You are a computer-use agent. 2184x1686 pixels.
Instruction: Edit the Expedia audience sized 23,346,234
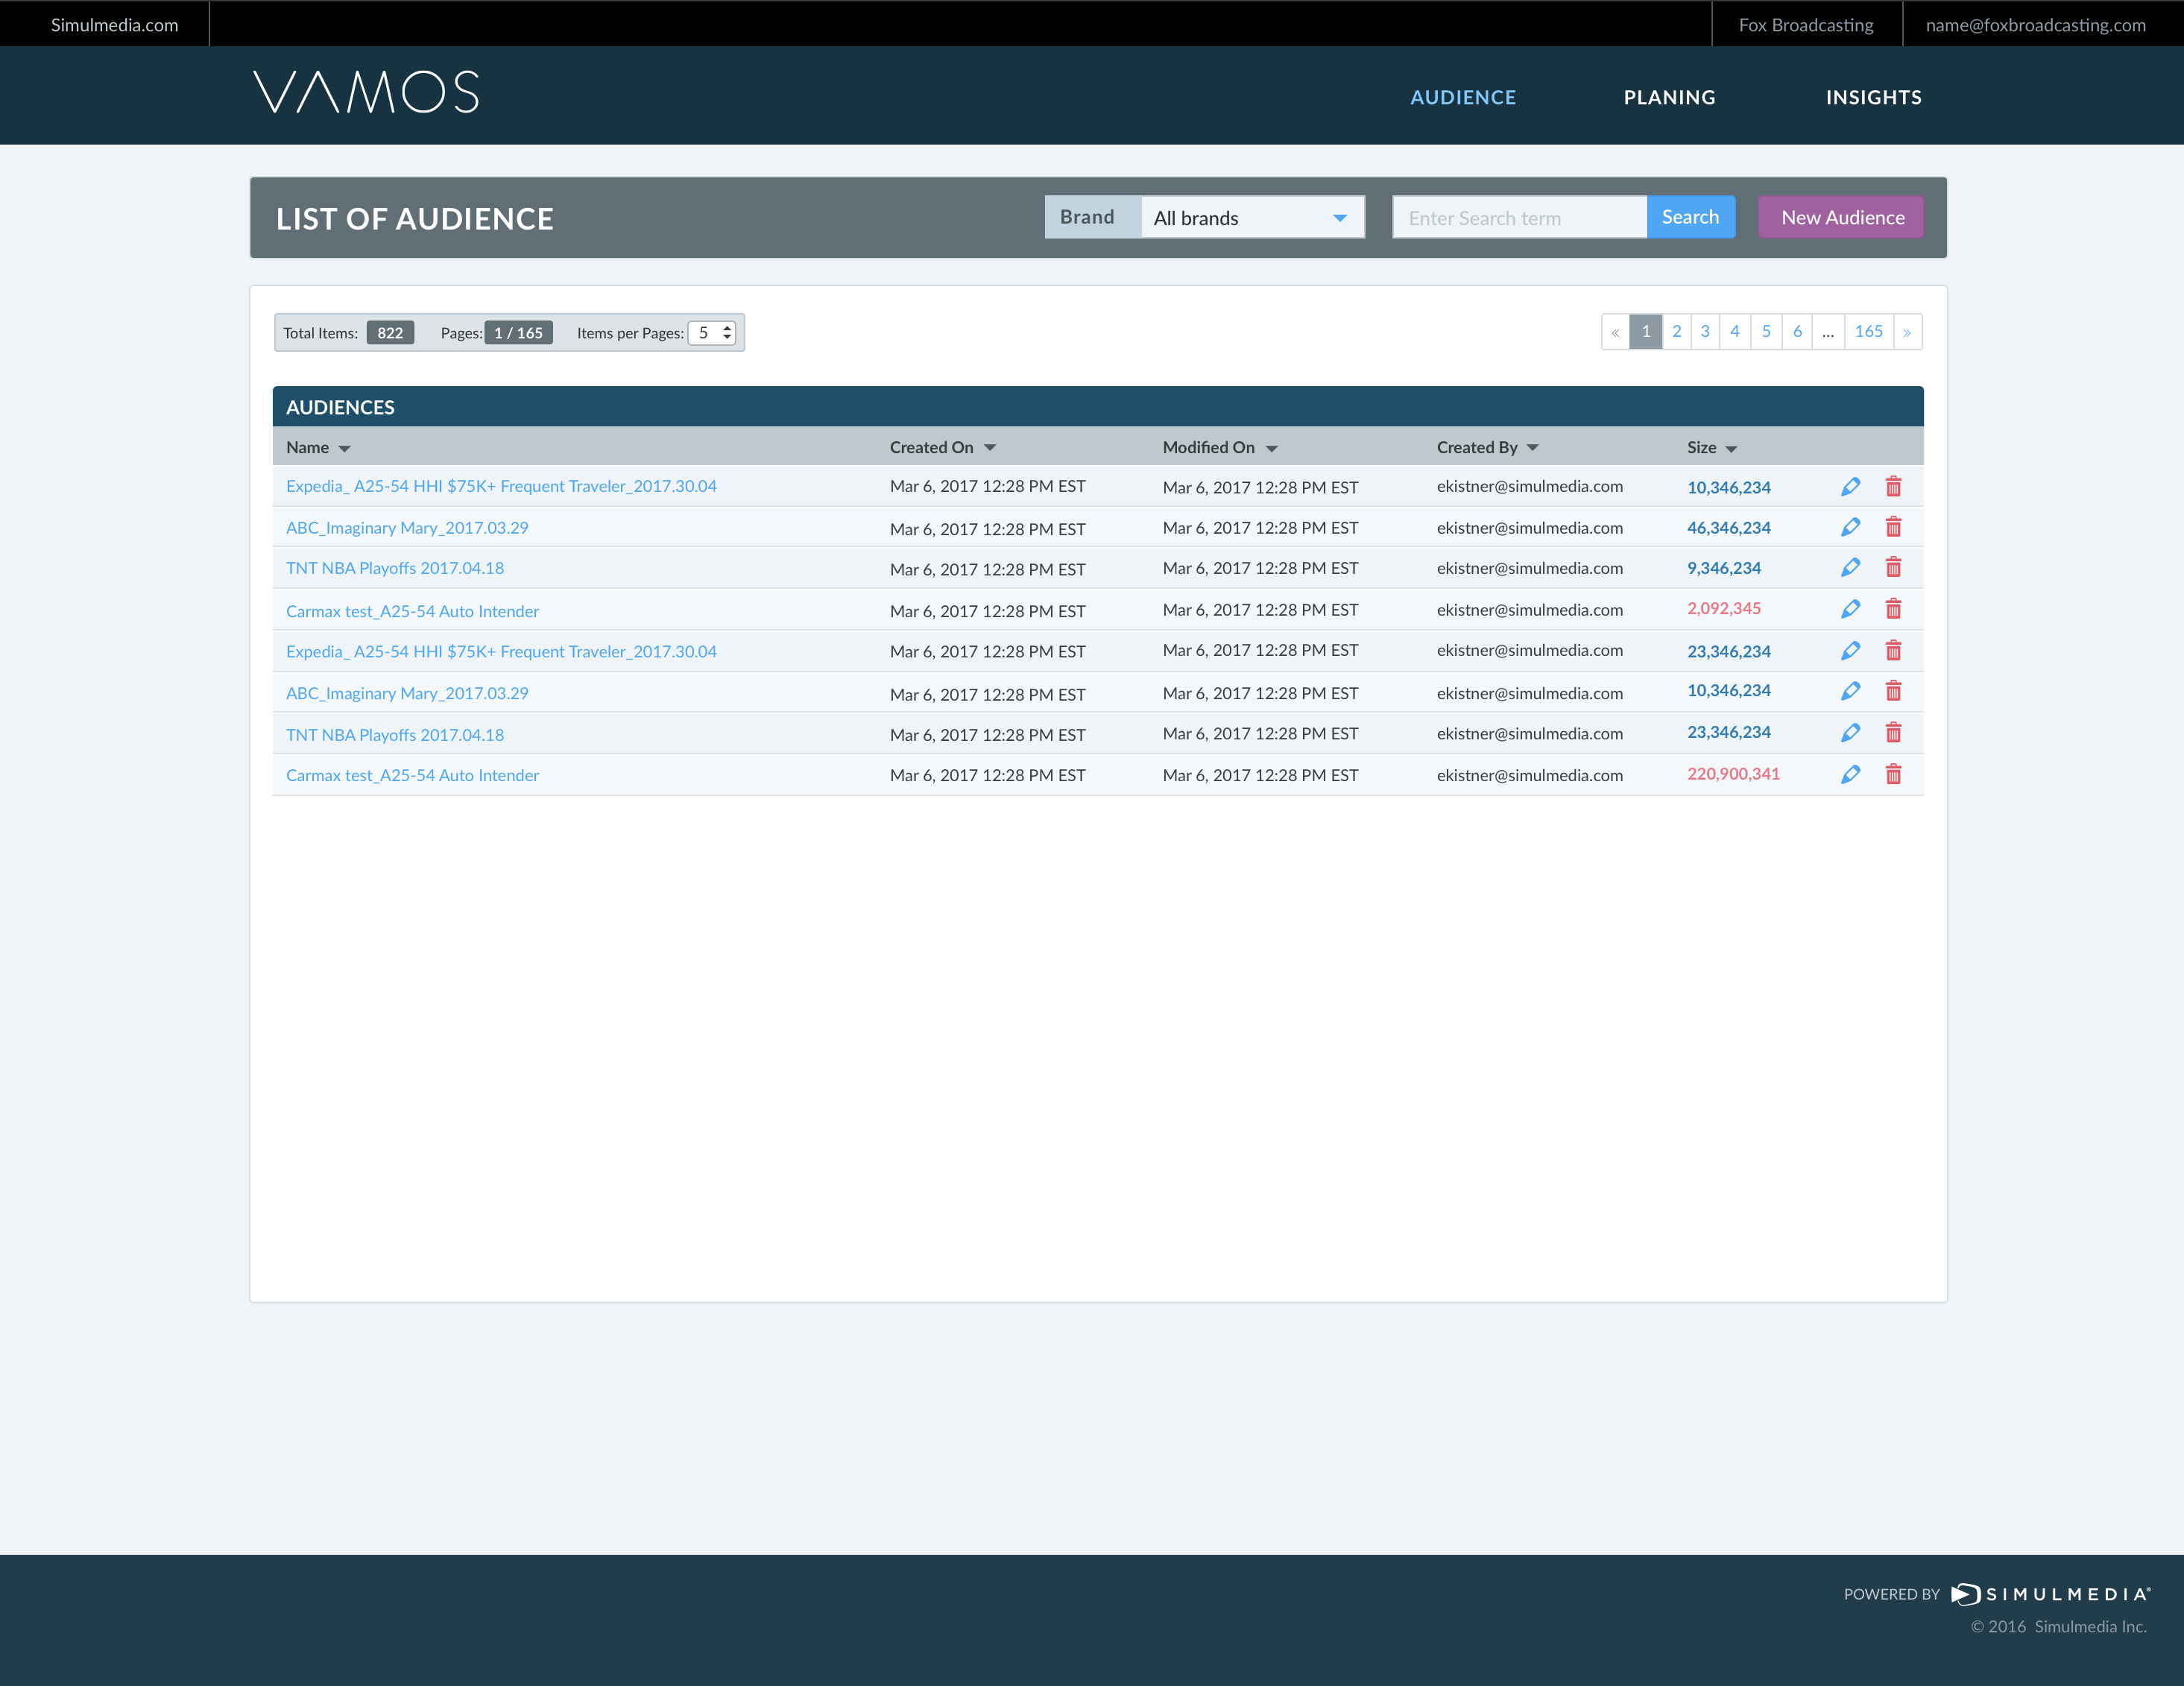1850,651
